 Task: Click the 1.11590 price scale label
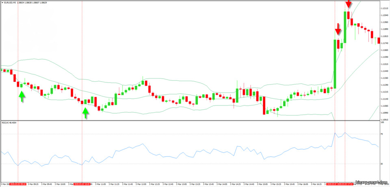(384, 57)
